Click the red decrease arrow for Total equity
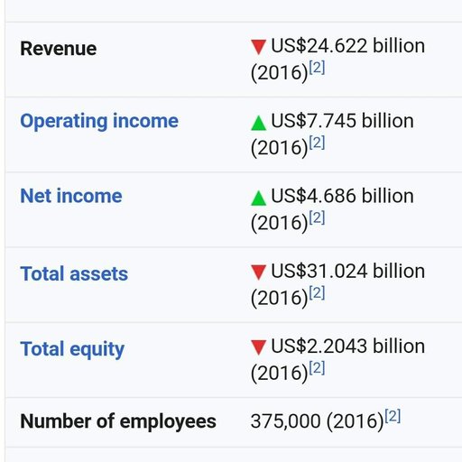Screen dimensions: 462x462 [x=258, y=347]
